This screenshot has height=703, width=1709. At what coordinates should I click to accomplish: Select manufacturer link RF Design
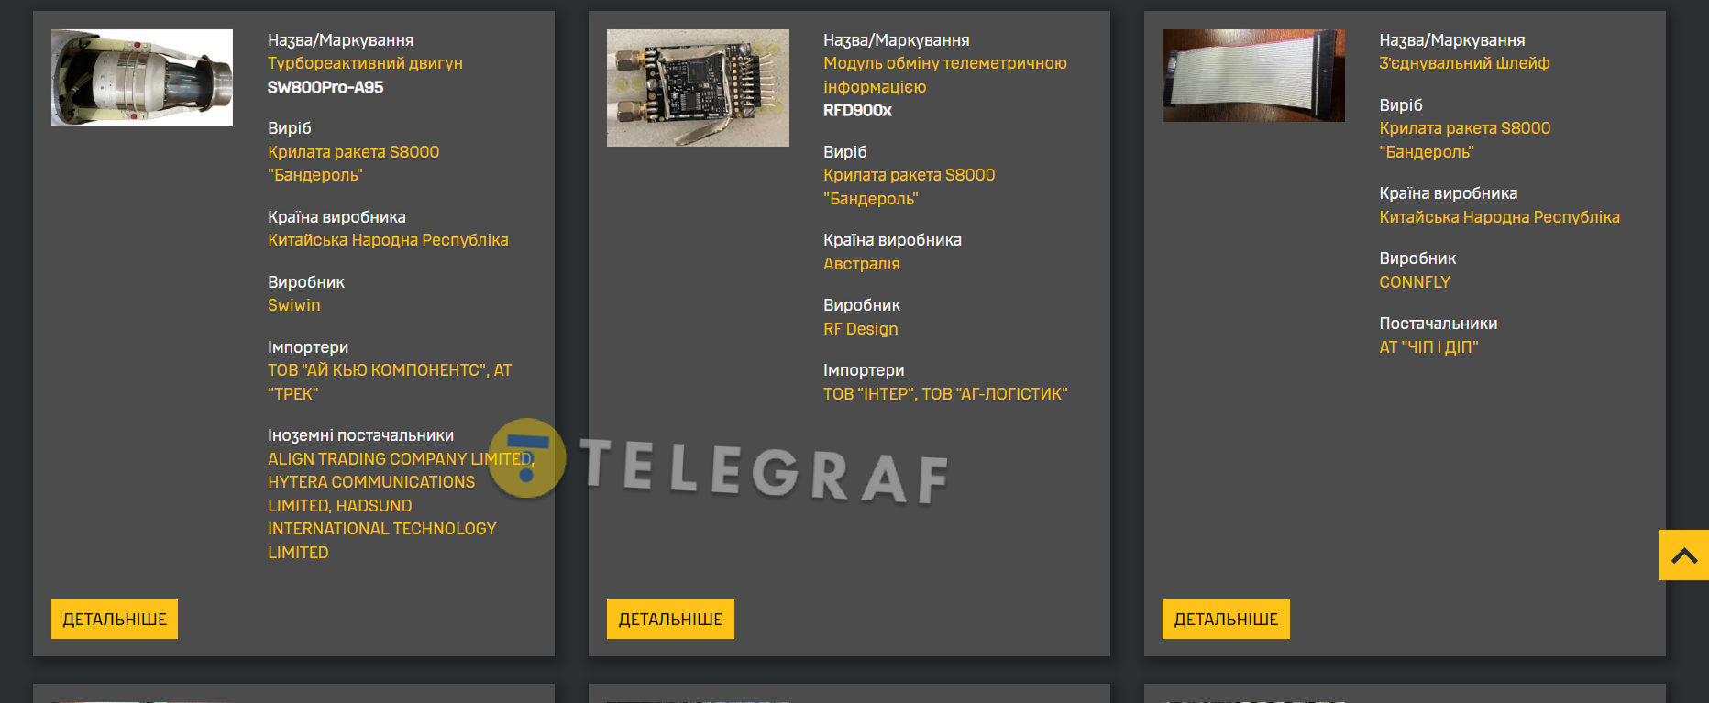(861, 329)
